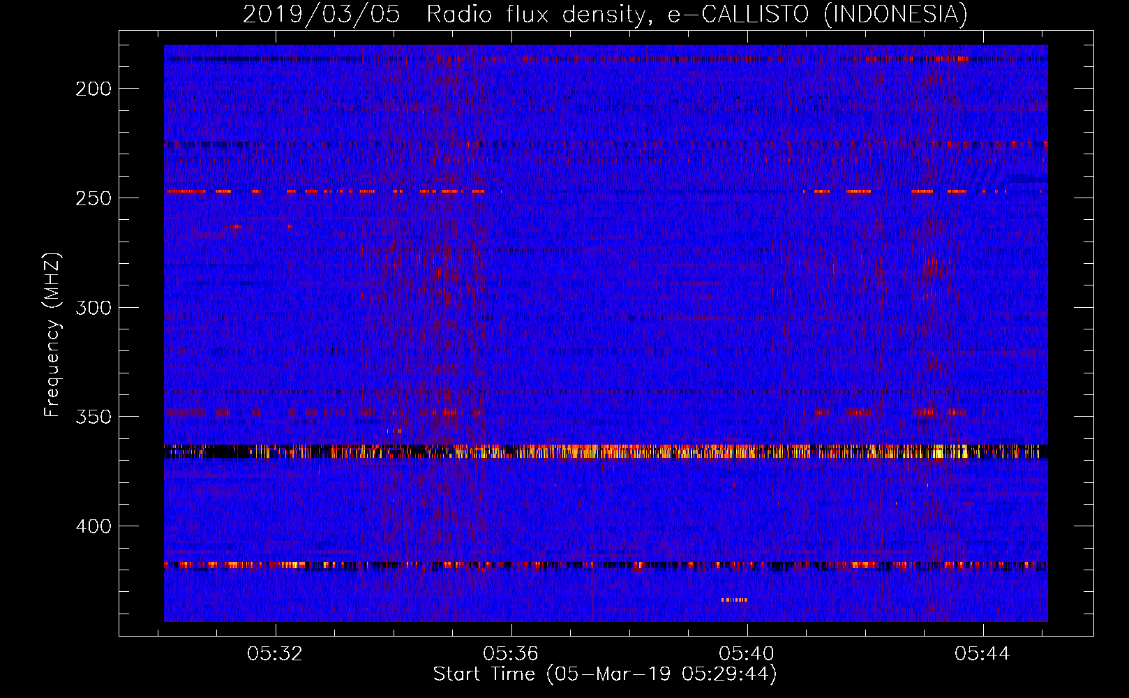Select the 250 frequency axis label
This screenshot has width=1129, height=698.
[x=94, y=198]
